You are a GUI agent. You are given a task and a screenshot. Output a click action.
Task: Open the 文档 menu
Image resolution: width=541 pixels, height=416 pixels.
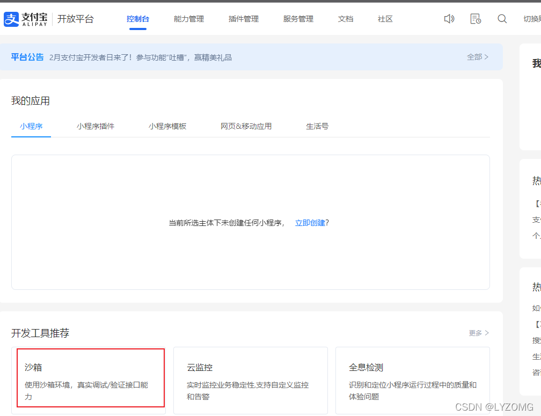tap(346, 19)
